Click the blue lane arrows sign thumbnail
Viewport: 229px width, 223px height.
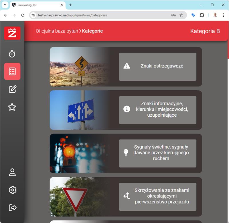click(x=80, y=110)
